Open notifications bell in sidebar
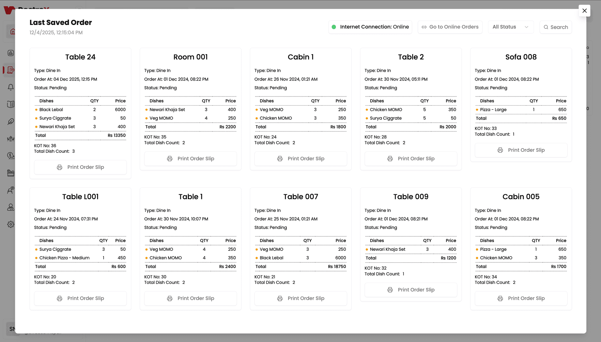601x342 pixels. pyautogui.click(x=11, y=87)
